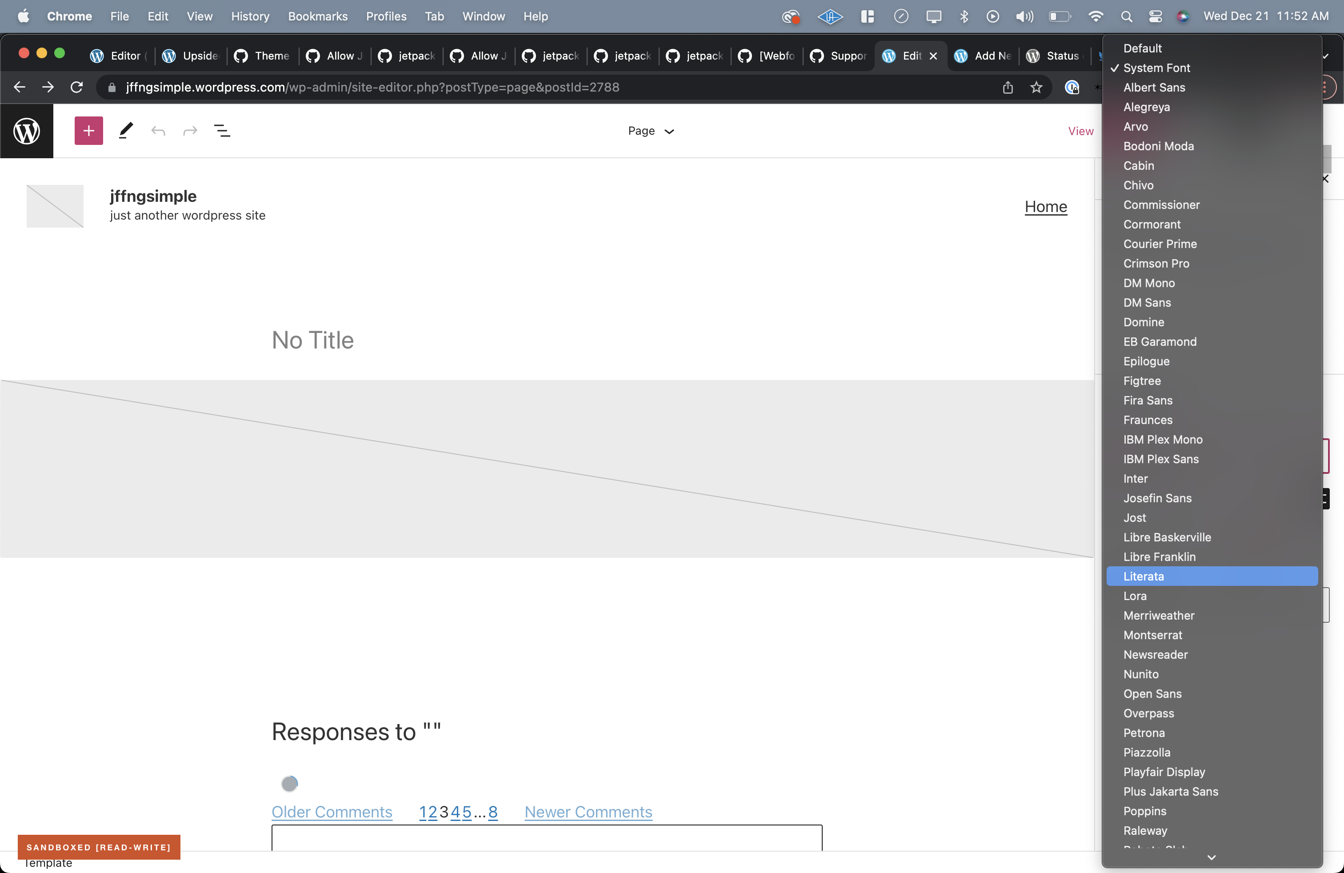Click the Undo arrow in the editor toolbar
The image size is (1344, 873).
158,131
